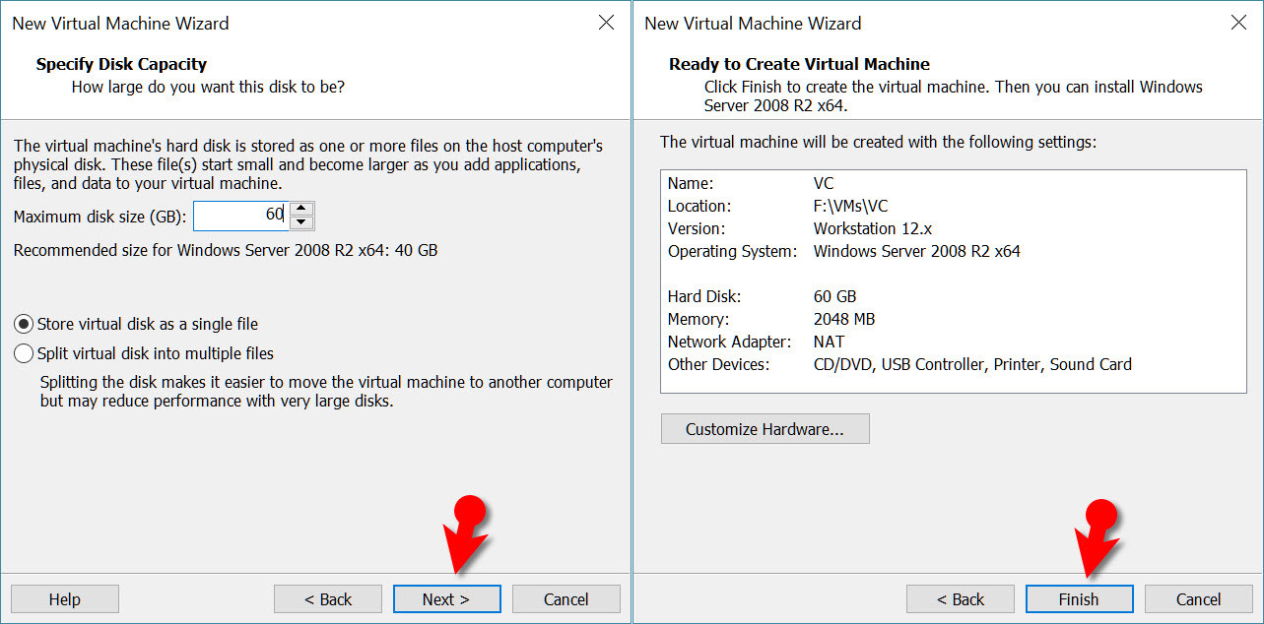The image size is (1264, 624).
Task: Cancel the Specify Disk Capacity dialog
Action: [566, 599]
